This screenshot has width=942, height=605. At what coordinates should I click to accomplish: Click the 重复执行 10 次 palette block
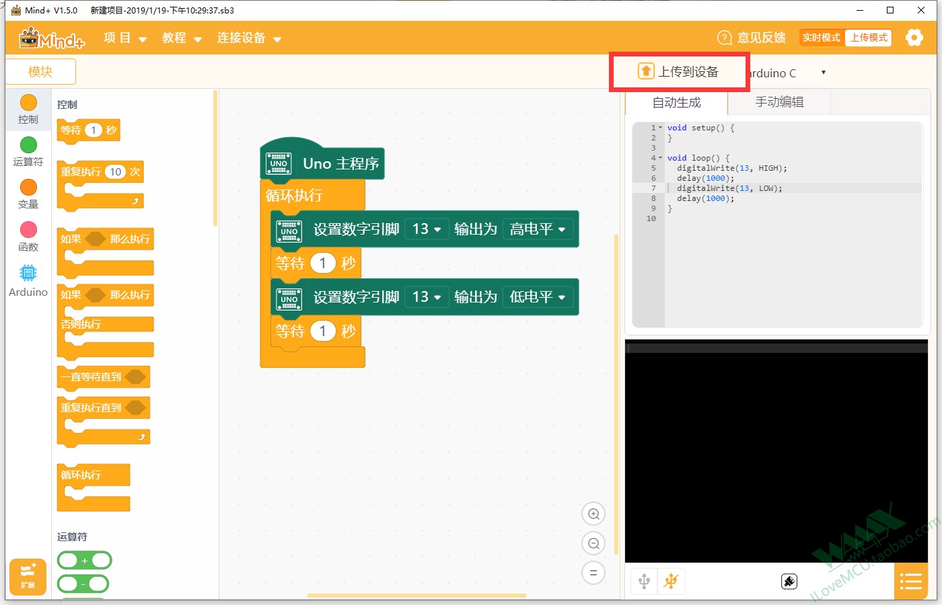click(100, 186)
